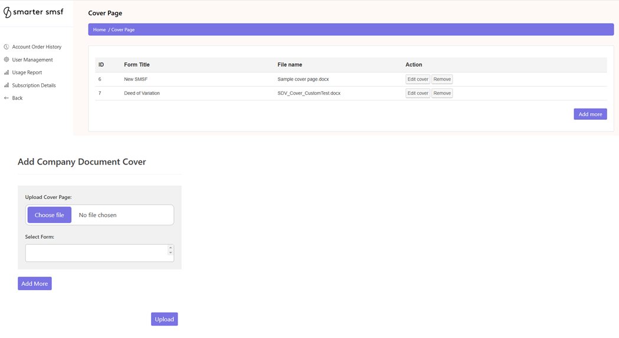Click the smarter smsf logo icon
This screenshot has width=619, height=338.
tap(7, 12)
